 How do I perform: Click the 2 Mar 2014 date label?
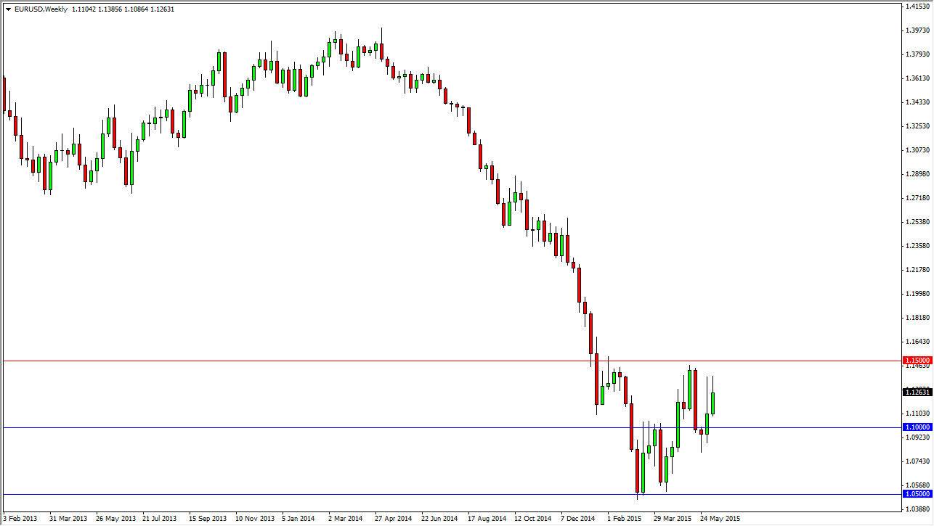click(345, 519)
